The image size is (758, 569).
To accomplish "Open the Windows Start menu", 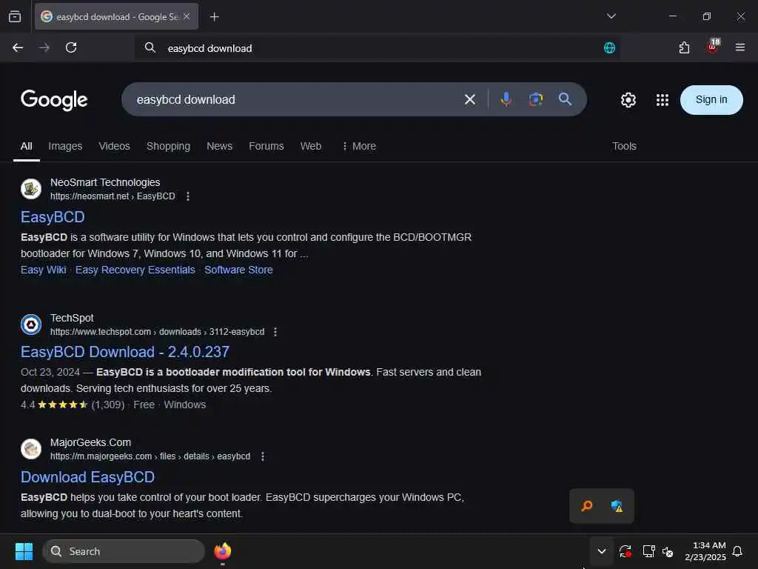I will [24, 551].
